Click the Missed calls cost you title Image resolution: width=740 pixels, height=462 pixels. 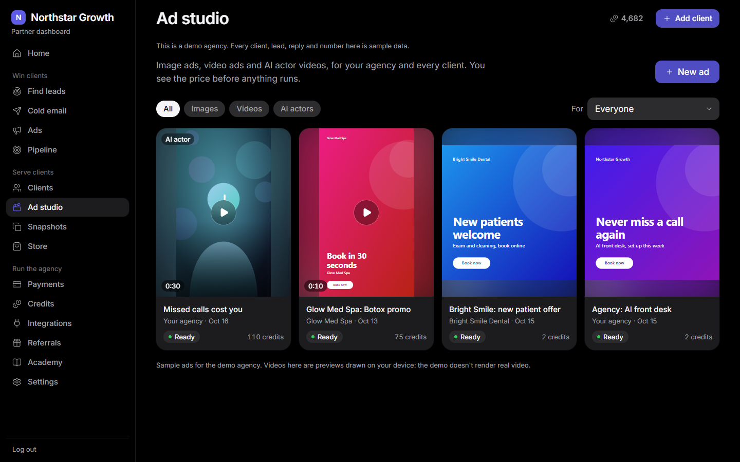pyautogui.click(x=203, y=310)
